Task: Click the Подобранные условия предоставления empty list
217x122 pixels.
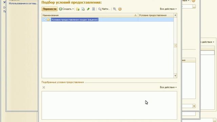Action: [109, 105]
